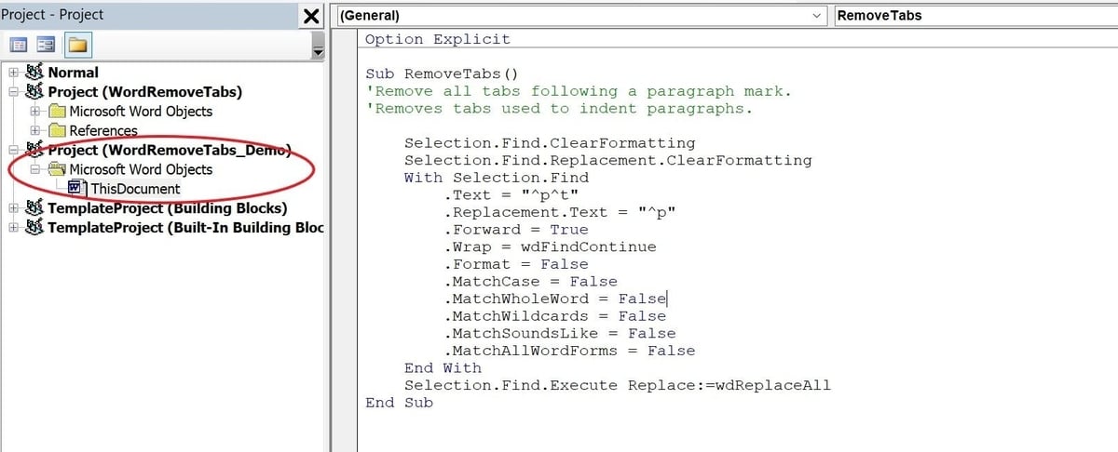Toggle Folders view in Project panel

(x=77, y=45)
